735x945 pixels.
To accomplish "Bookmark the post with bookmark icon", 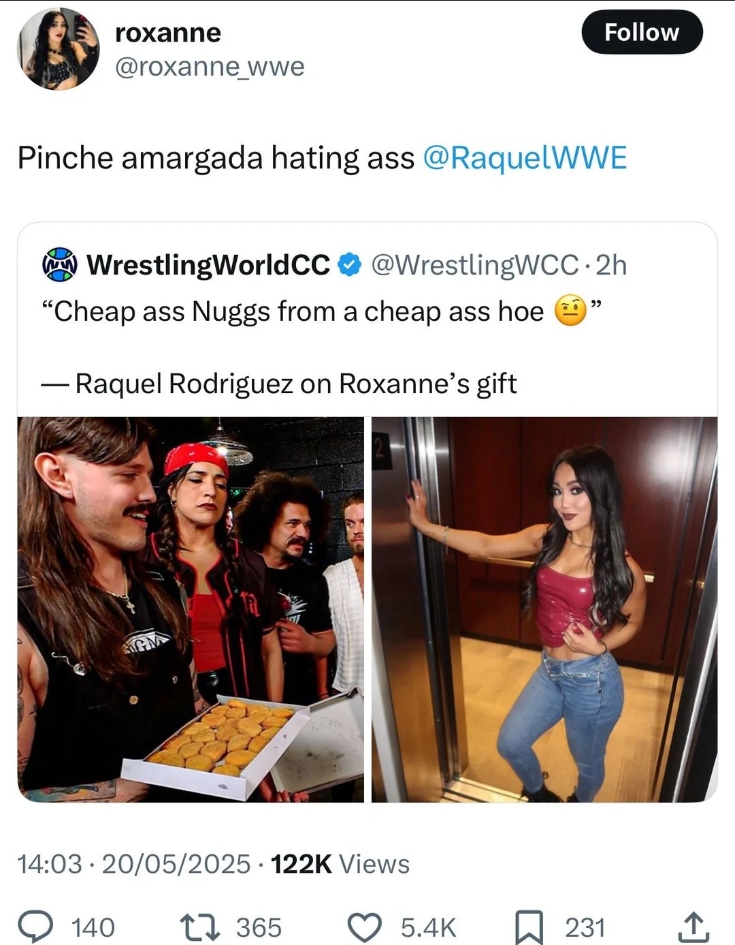I will coord(529,927).
